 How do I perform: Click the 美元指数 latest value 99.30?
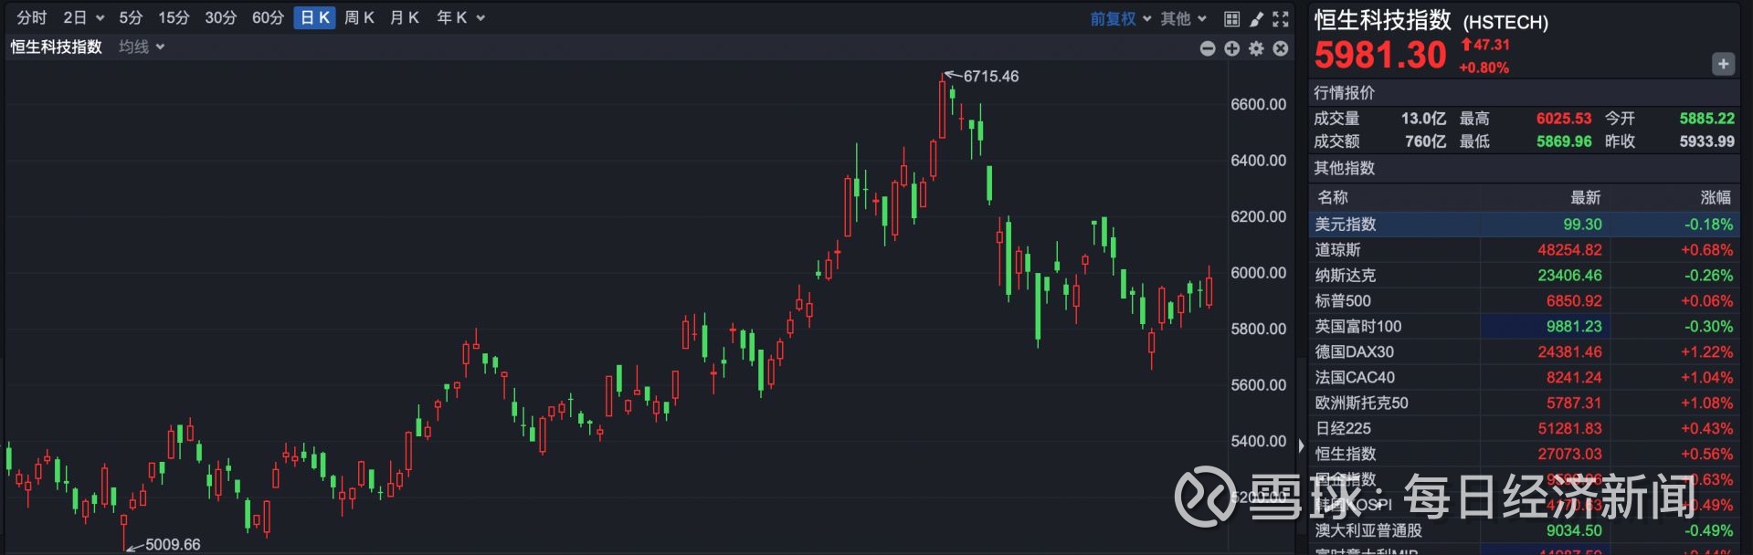pos(1582,225)
